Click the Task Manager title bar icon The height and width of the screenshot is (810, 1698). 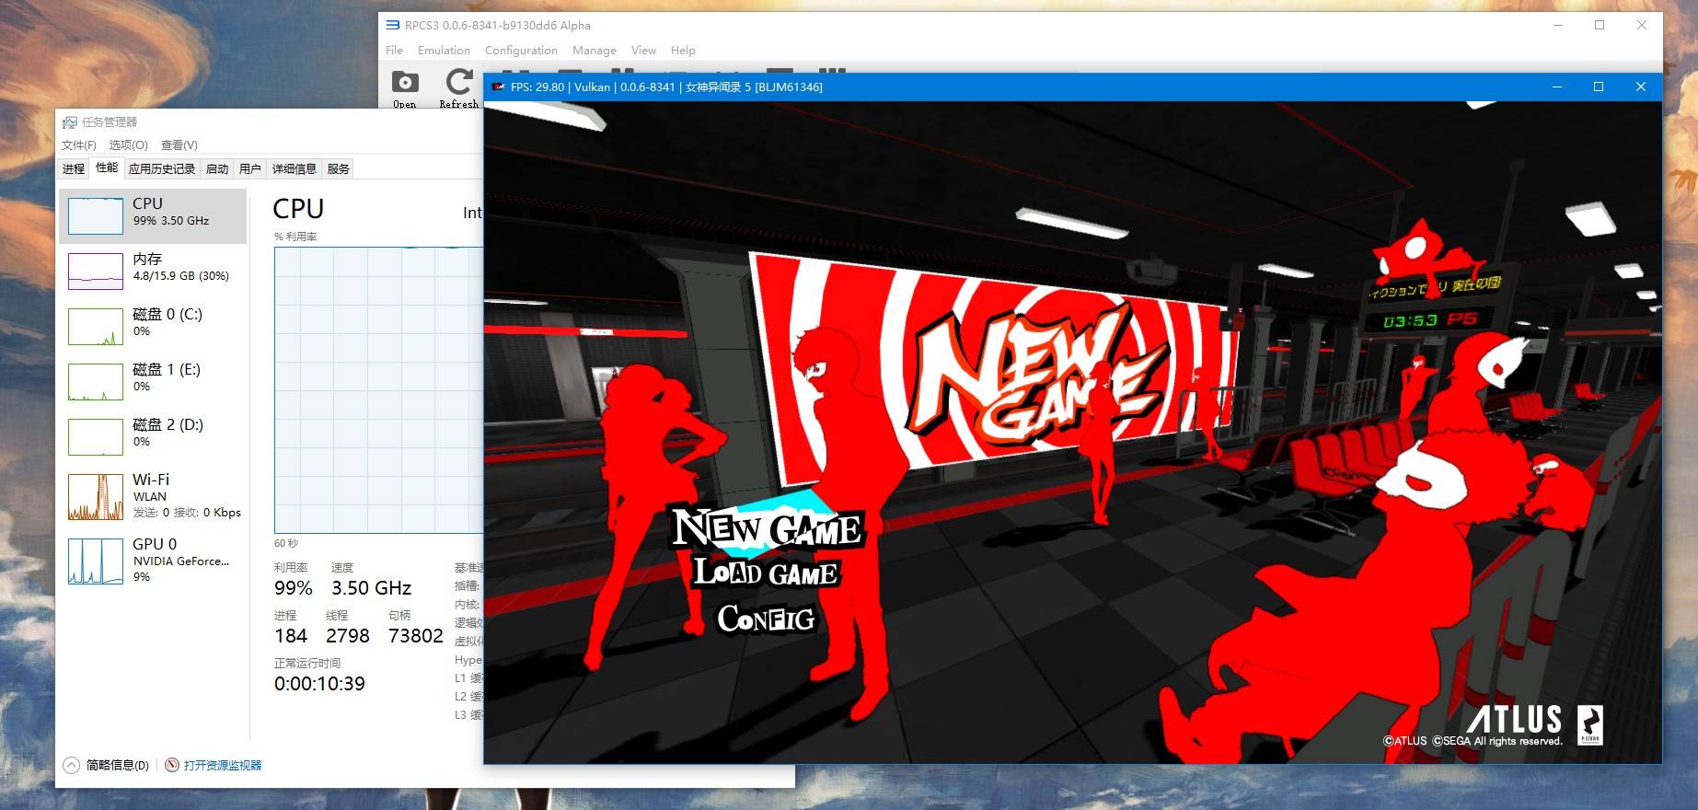coord(70,121)
